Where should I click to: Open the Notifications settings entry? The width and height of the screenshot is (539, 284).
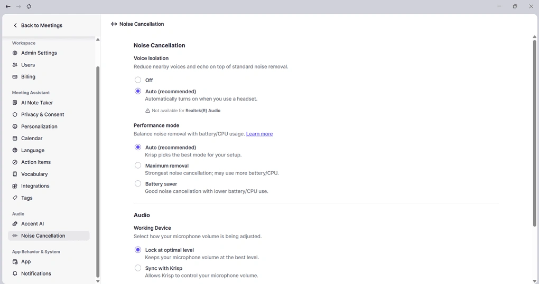pos(49,273)
